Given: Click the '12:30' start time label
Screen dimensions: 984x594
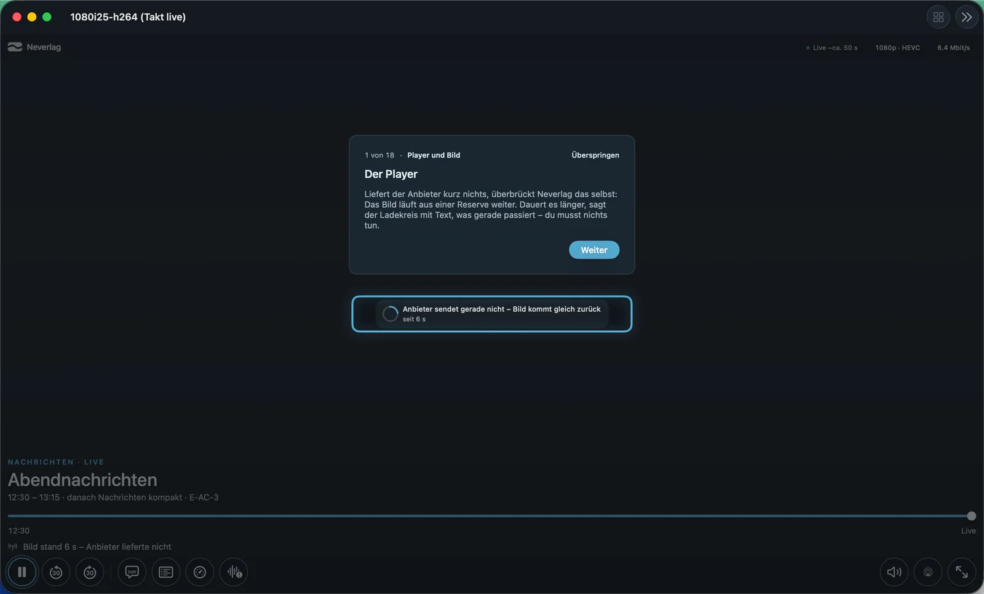Looking at the screenshot, I should [19, 531].
